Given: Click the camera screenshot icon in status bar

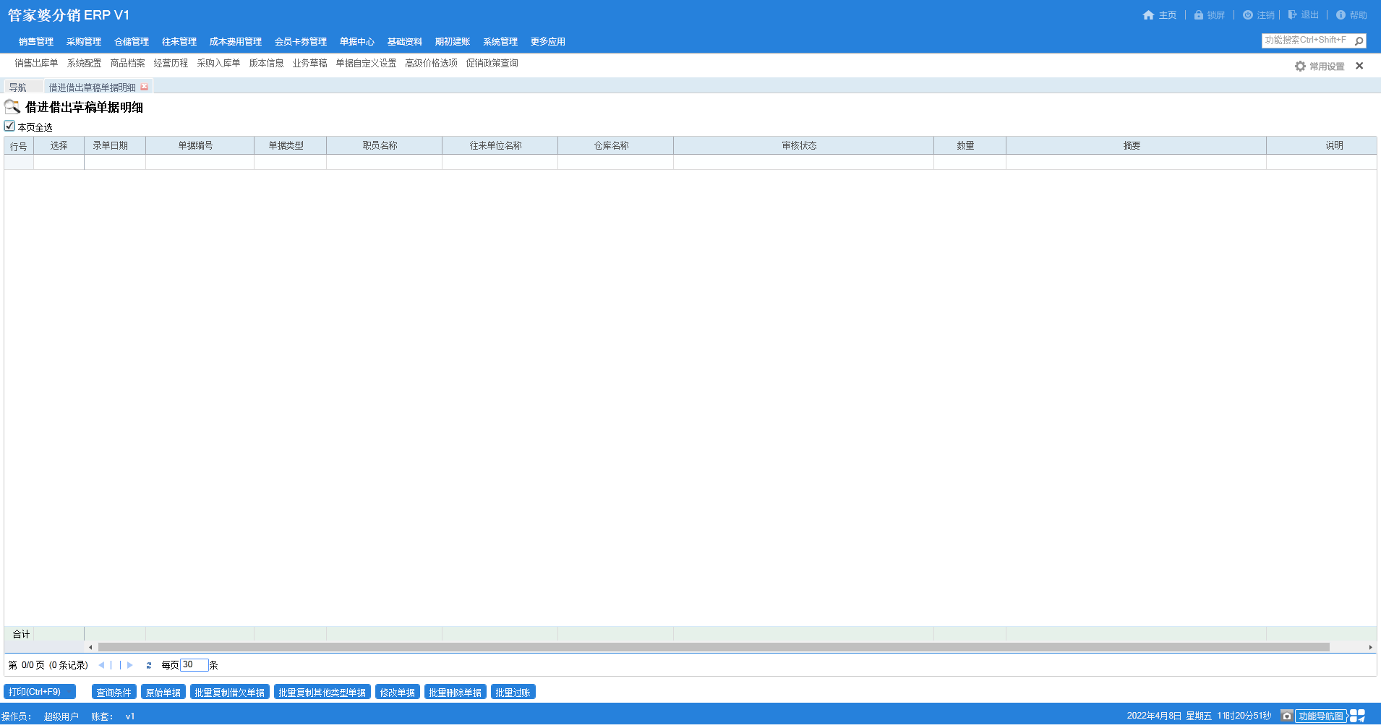Looking at the screenshot, I should [x=1287, y=716].
